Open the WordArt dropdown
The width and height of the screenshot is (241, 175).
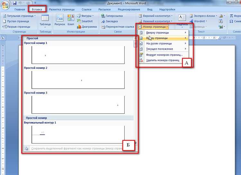[199, 21]
